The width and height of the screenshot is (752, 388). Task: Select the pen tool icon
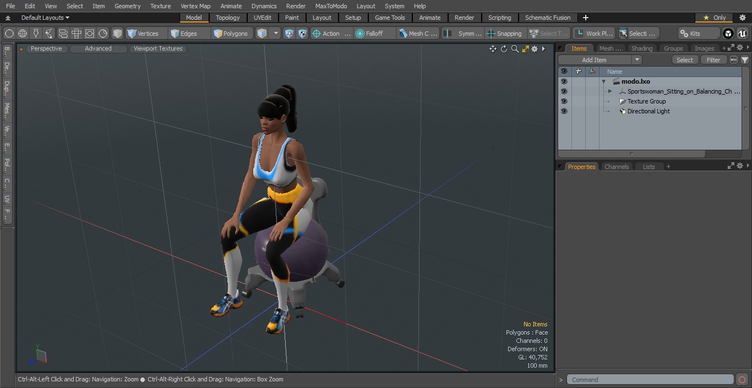tap(36, 34)
